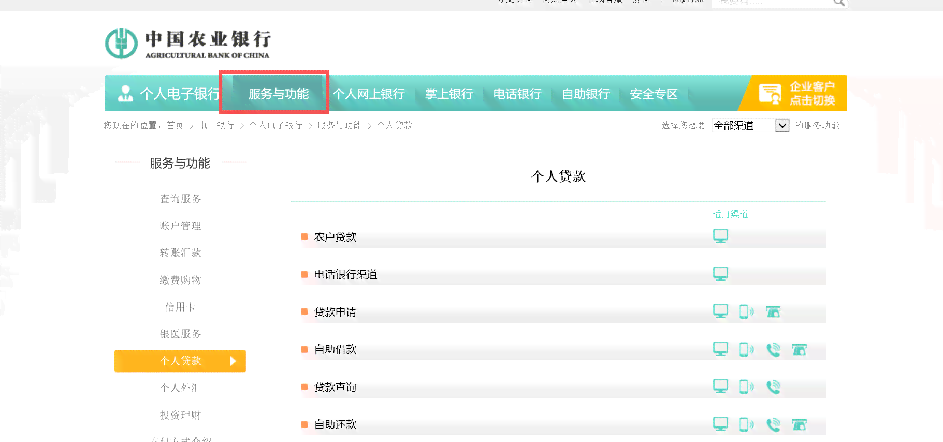Click telephone icon in 自助还款 row

[773, 425]
